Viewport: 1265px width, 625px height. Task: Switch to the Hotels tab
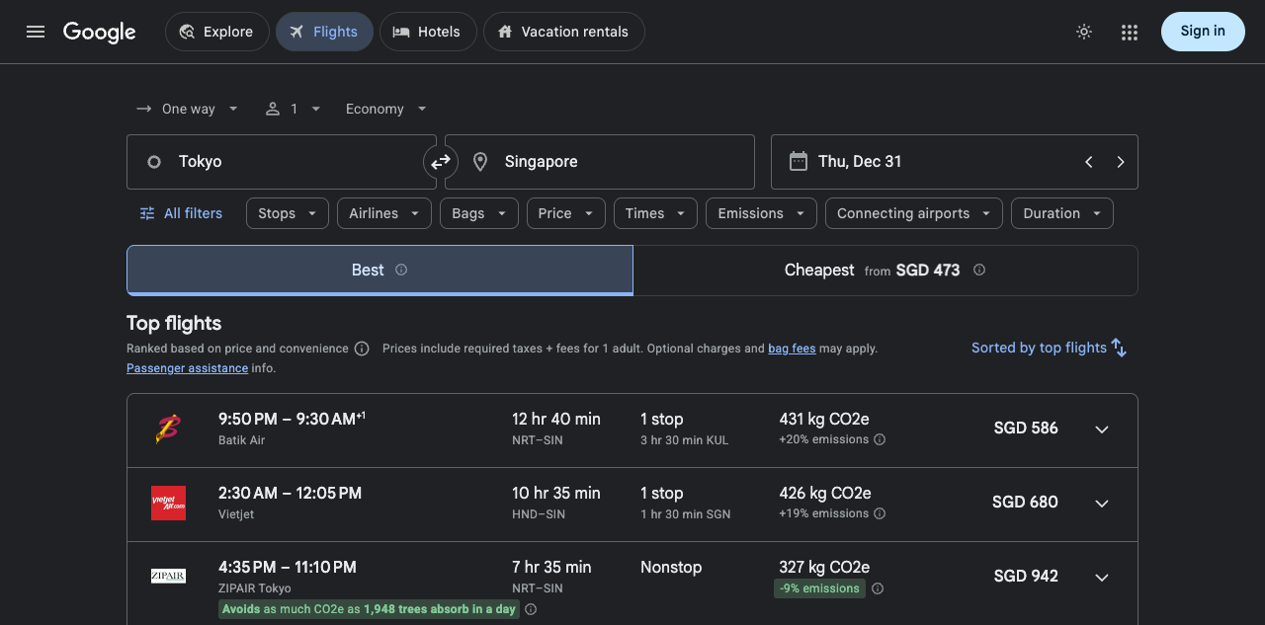click(x=428, y=32)
